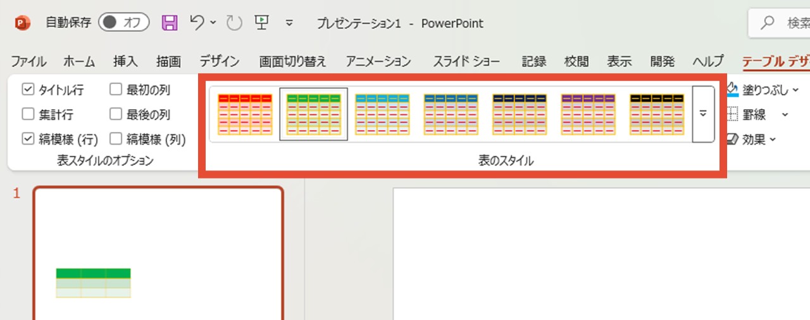Image resolution: width=810 pixels, height=320 pixels.
Task: Enable the 集計行 checkbox
Action: (28, 114)
